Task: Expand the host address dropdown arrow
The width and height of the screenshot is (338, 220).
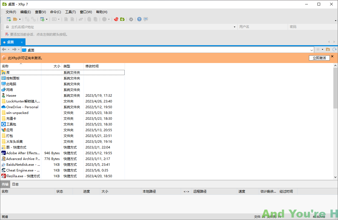Action: pos(234,27)
